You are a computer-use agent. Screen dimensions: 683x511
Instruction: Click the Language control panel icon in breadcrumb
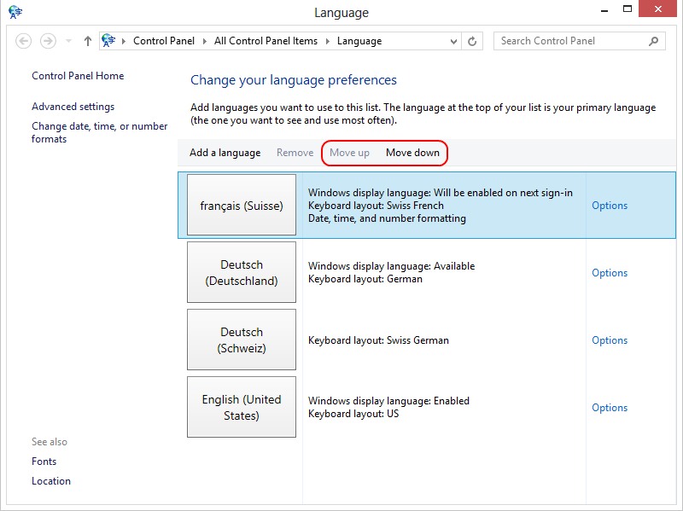pyautogui.click(x=109, y=40)
